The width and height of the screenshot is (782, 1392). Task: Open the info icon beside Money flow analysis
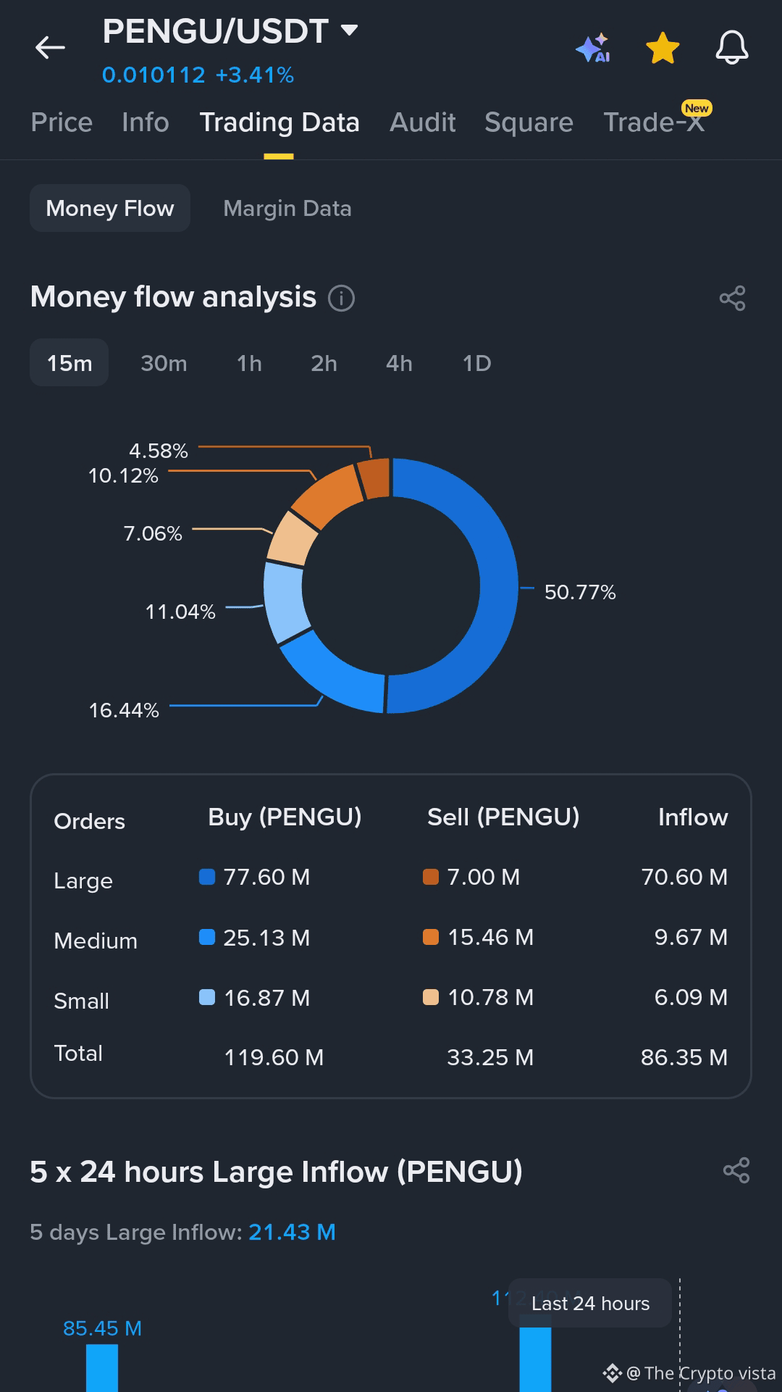342,298
